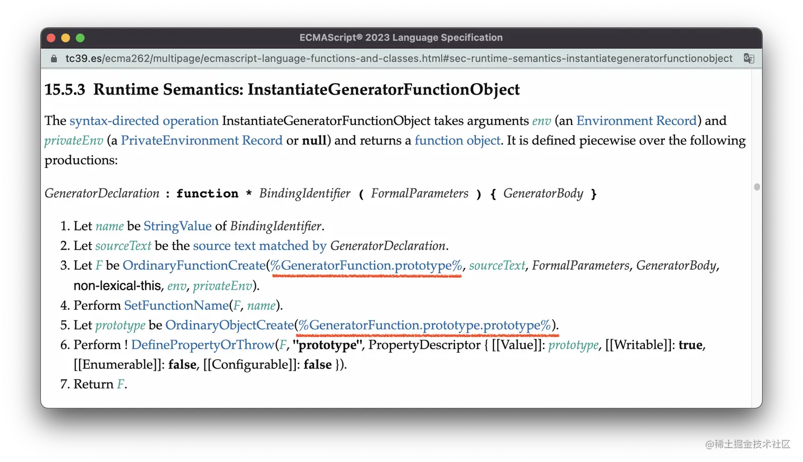
Task: Follow the function object link
Action: click(457, 141)
